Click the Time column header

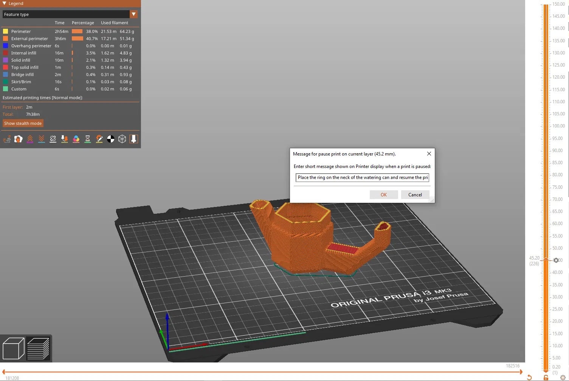tap(60, 23)
